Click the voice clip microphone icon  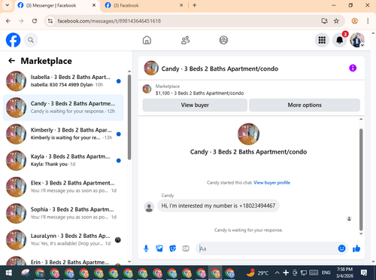pos(146,248)
